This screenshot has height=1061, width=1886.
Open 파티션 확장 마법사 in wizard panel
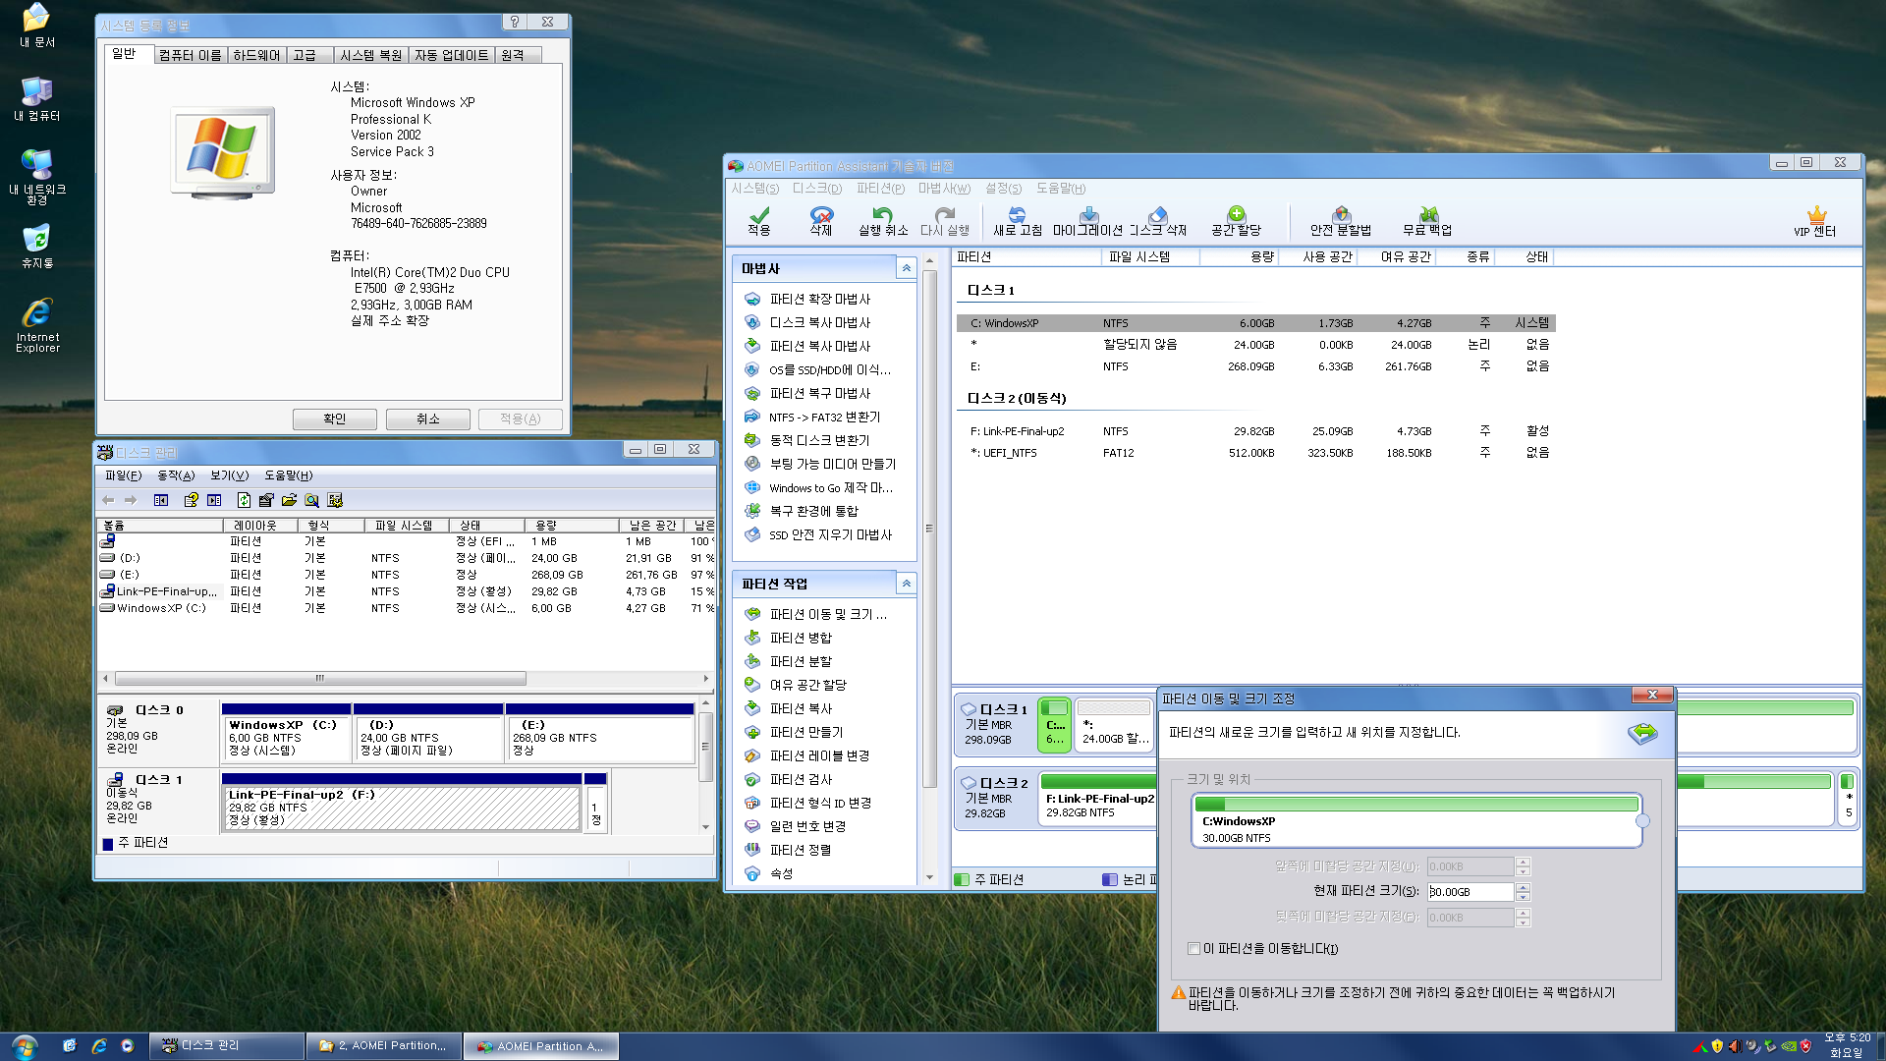[819, 299]
